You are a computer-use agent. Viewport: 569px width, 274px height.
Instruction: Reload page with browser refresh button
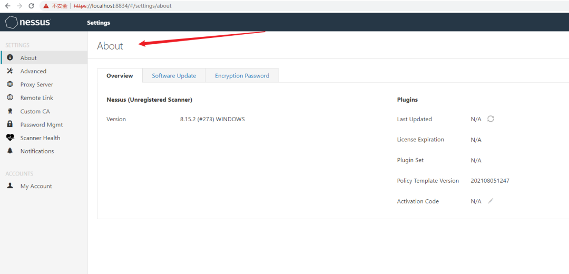pos(31,6)
